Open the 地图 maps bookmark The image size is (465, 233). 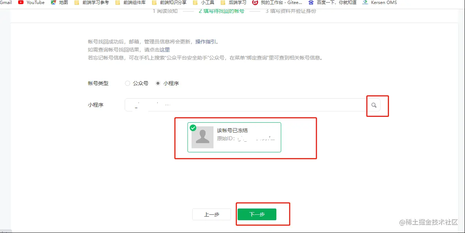[60, 3]
